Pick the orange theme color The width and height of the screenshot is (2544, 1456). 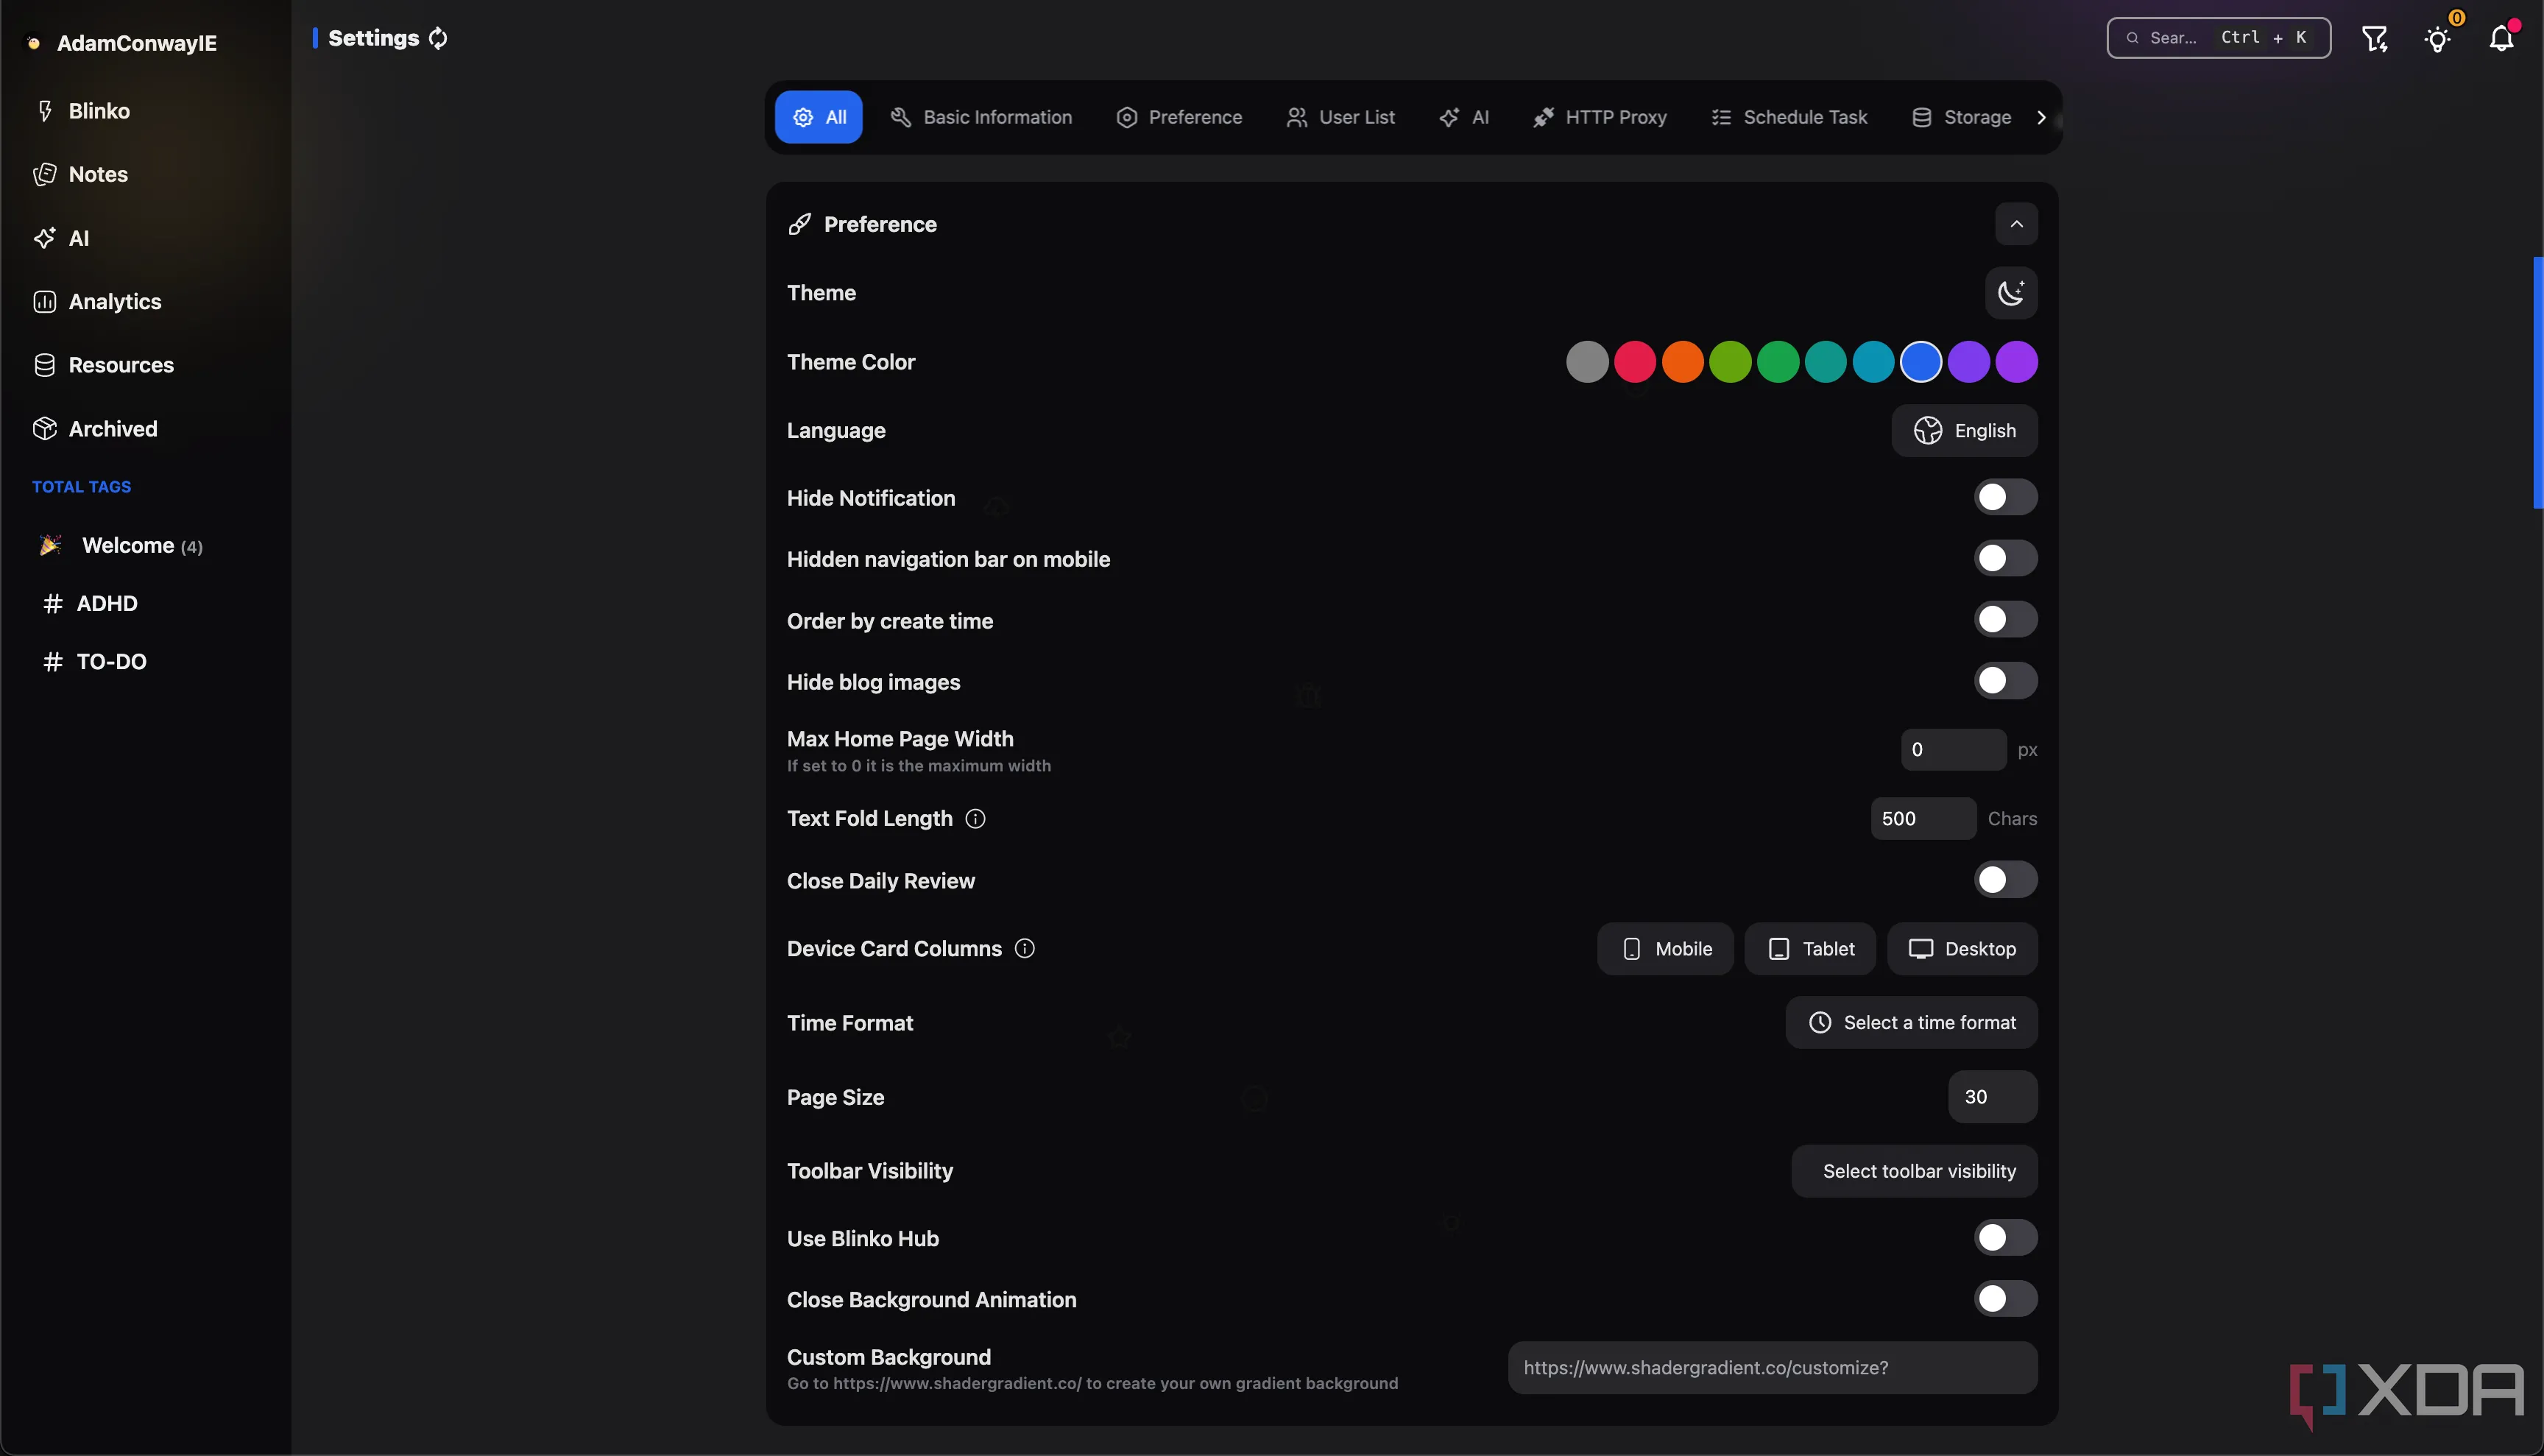click(1683, 362)
